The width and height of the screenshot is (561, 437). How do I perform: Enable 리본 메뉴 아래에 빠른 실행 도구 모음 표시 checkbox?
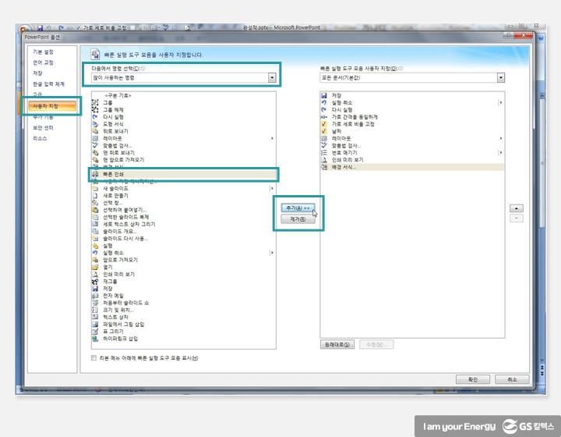pos(93,358)
